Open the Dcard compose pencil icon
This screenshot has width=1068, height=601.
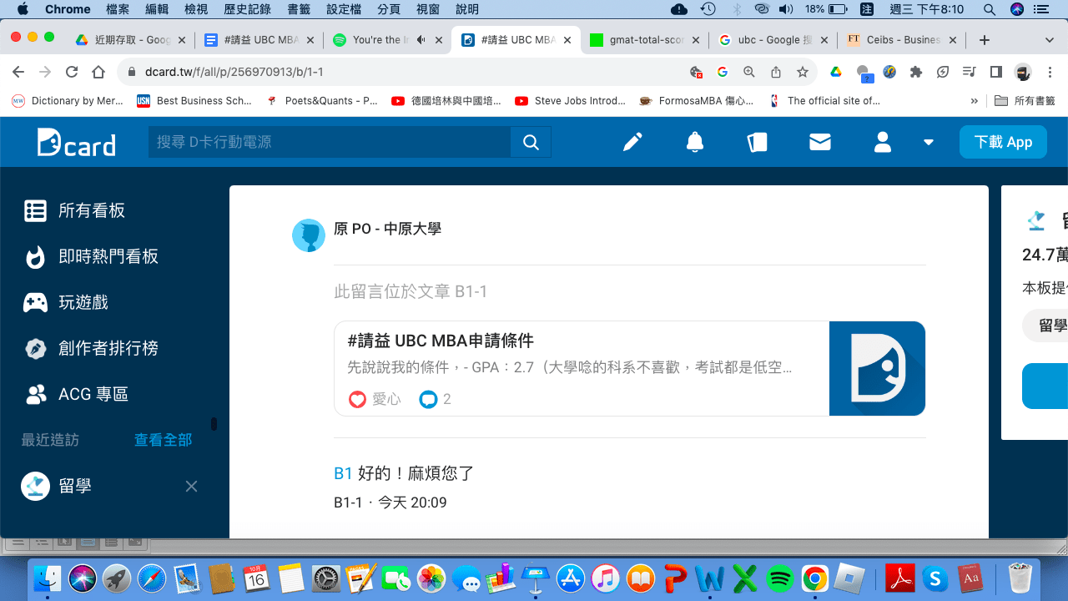pyautogui.click(x=632, y=142)
